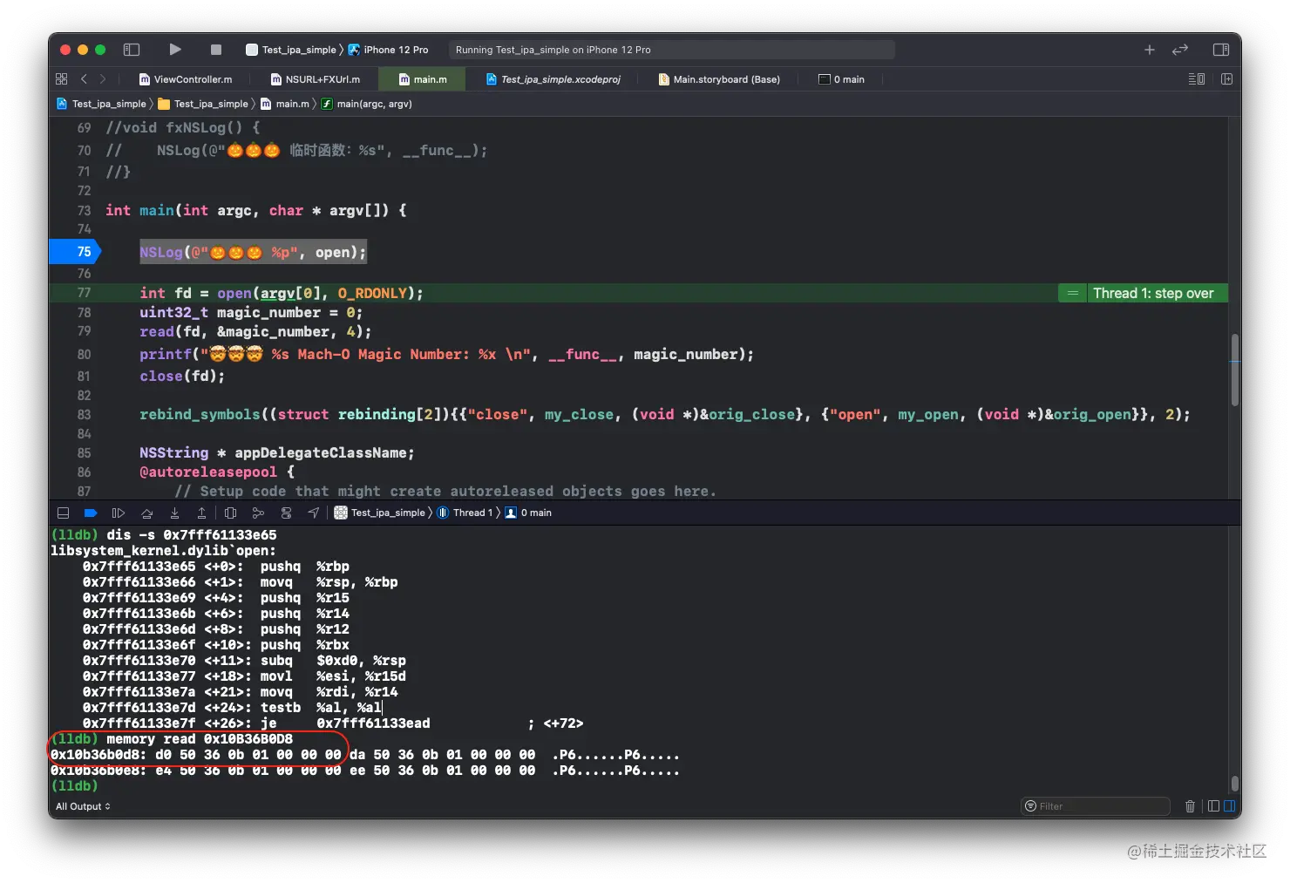This screenshot has height=883, width=1290.
Task: Open Main.storyboard (Base) tab
Action: point(719,79)
